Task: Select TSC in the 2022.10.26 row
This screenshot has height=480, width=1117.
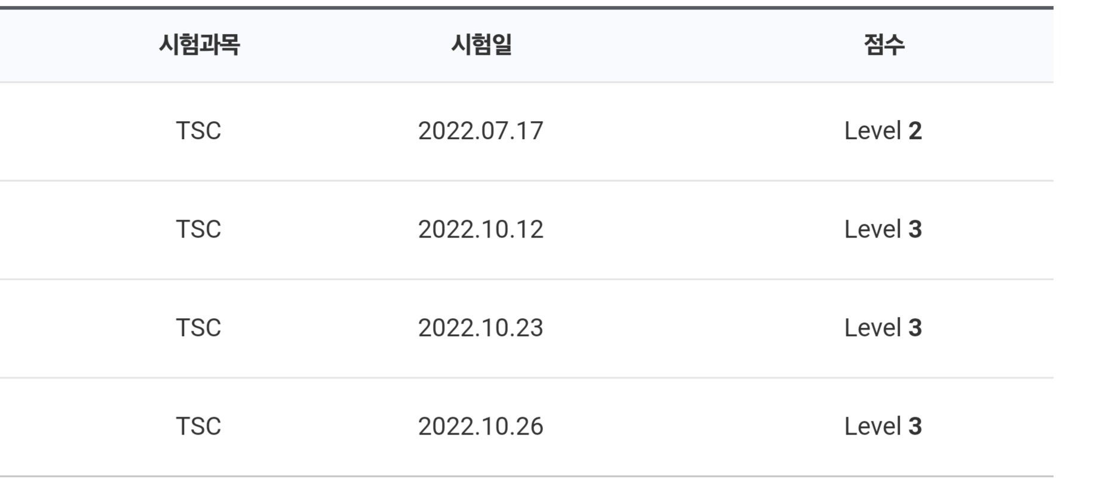Action: click(198, 426)
